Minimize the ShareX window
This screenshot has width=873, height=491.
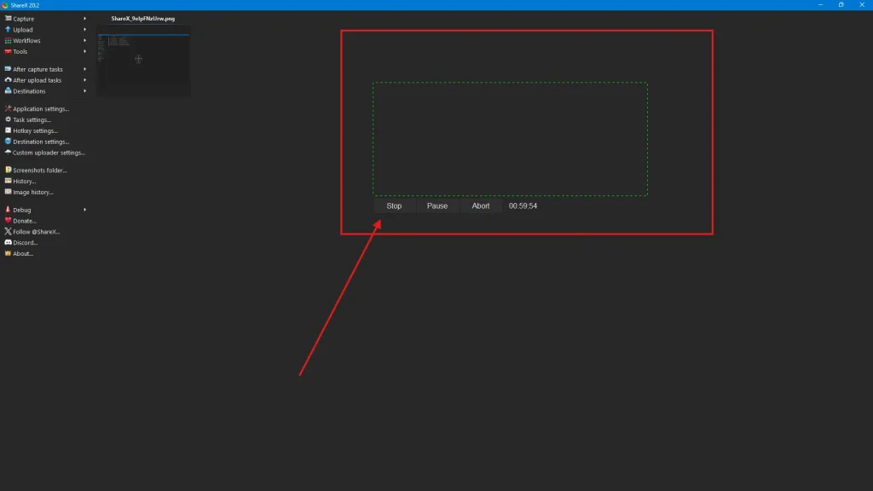[820, 5]
